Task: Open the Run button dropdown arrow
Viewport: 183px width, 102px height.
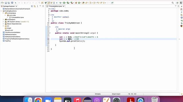Action: (66, 3)
